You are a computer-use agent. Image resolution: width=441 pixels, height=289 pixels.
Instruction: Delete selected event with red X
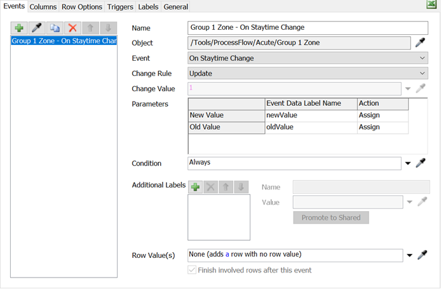pos(72,29)
